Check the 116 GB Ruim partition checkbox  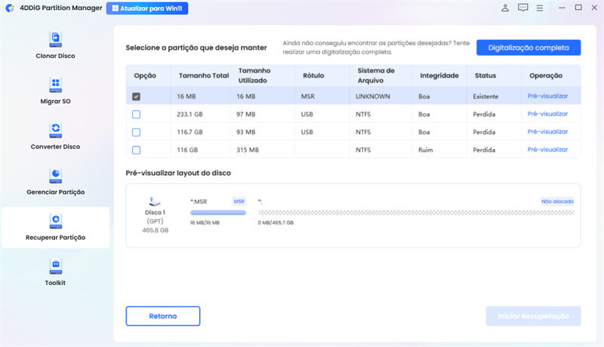[x=136, y=149]
